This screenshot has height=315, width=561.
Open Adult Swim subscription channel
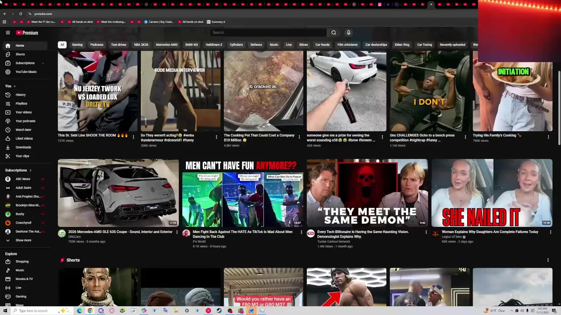[24, 188]
